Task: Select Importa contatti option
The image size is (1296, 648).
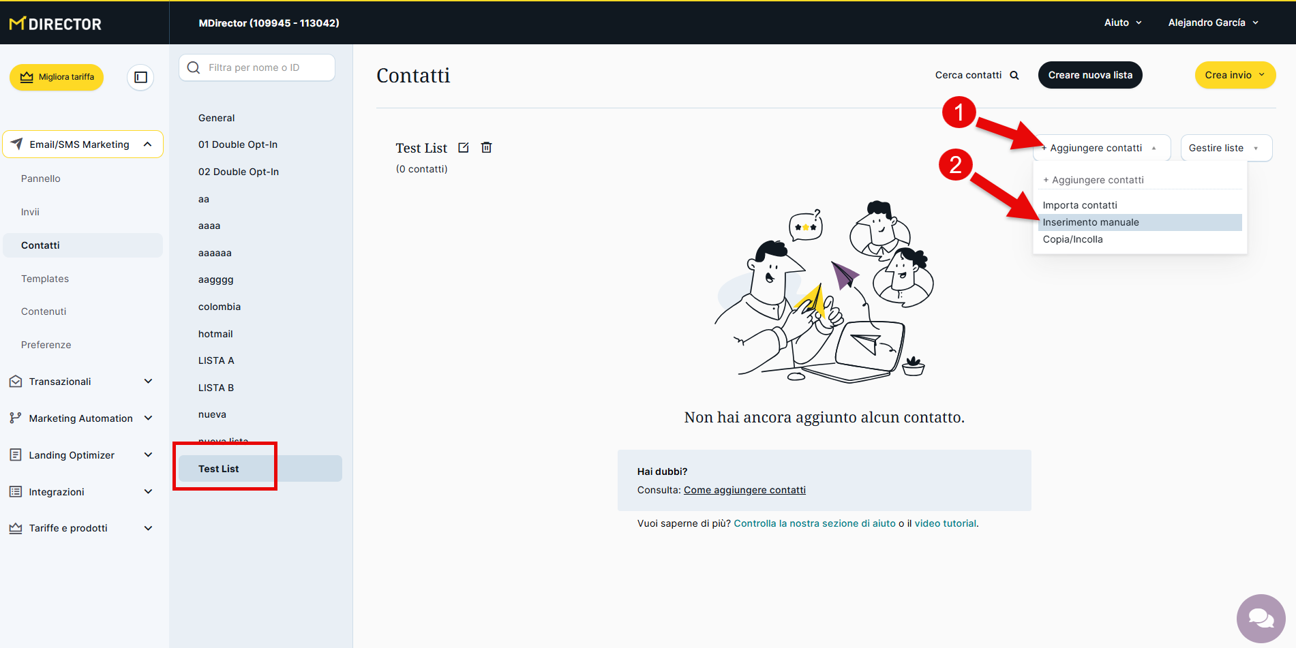Action: coord(1080,205)
